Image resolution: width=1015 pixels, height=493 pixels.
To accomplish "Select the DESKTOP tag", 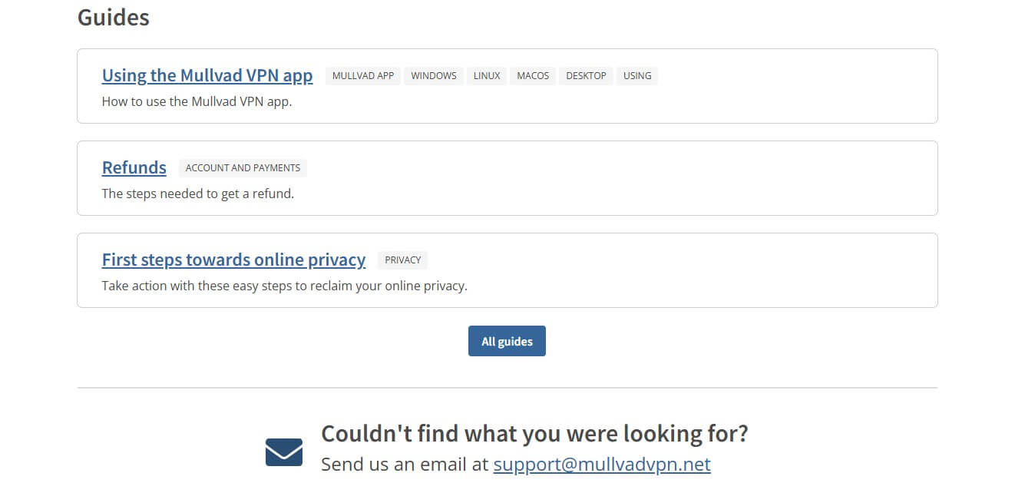I will coord(586,76).
